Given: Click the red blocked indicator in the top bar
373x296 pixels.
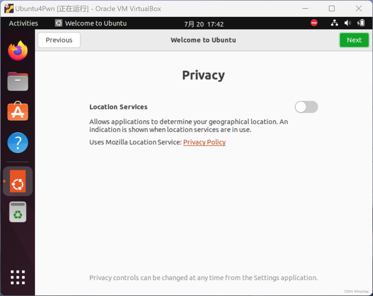Looking at the screenshot, I should click(x=314, y=23).
